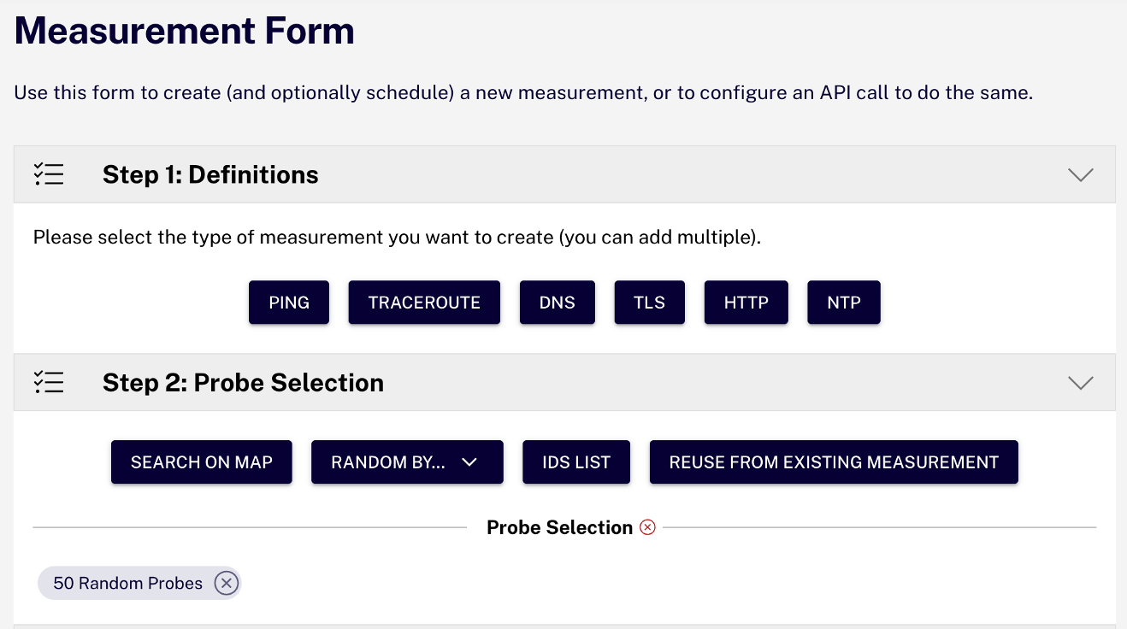This screenshot has height=629, width=1127.
Task: Add an HTTP measurement
Action: pos(746,303)
